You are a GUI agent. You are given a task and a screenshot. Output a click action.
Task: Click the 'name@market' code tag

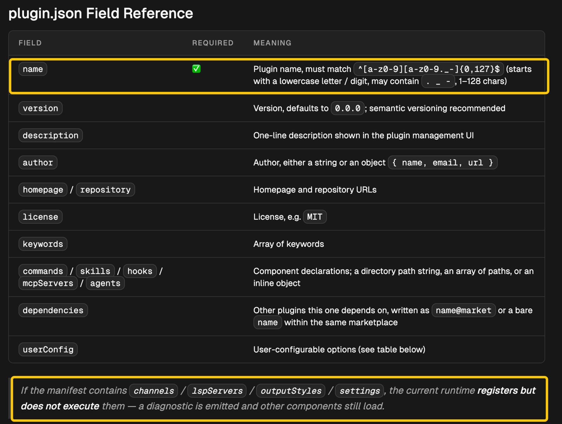point(464,310)
